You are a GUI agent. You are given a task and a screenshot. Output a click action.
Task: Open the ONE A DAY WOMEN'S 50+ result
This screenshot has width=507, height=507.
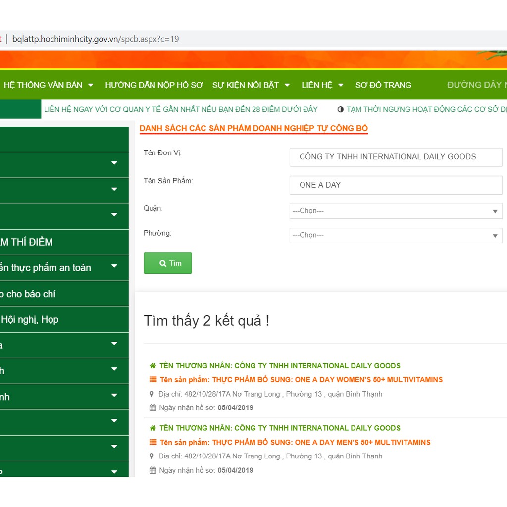pos(301,380)
